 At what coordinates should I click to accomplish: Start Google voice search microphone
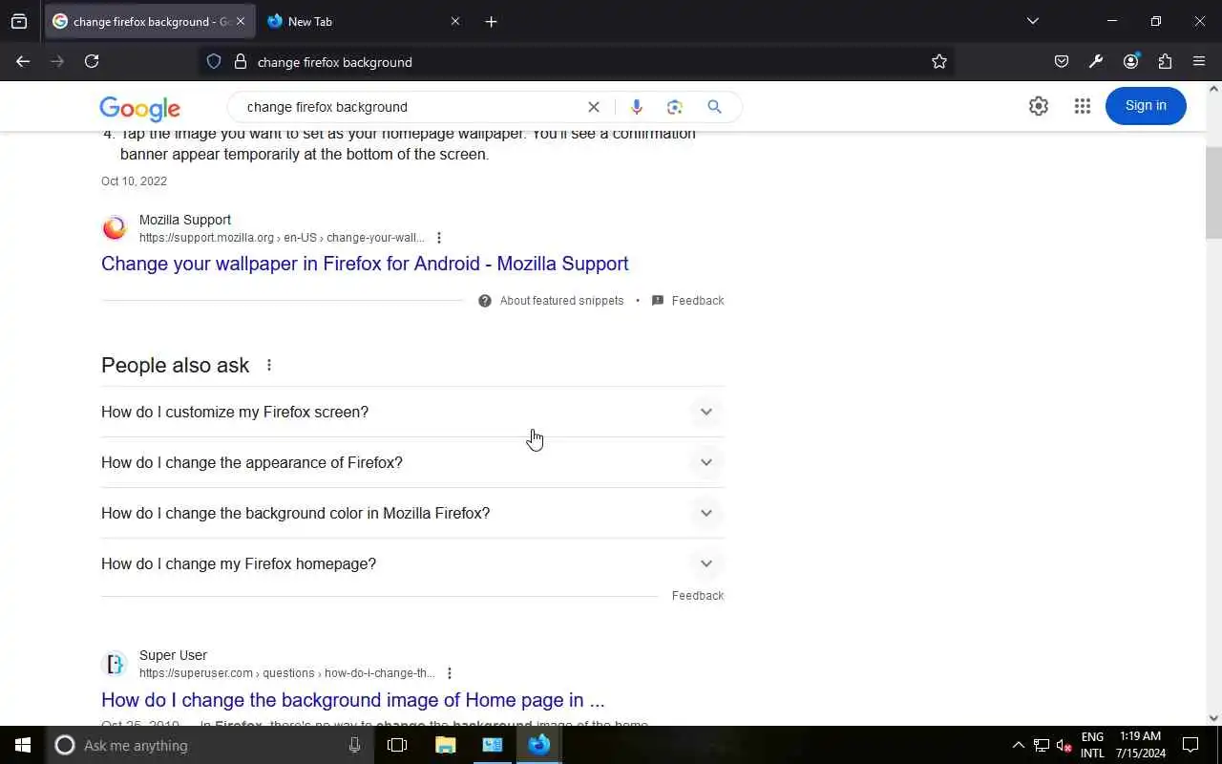pyautogui.click(x=637, y=107)
